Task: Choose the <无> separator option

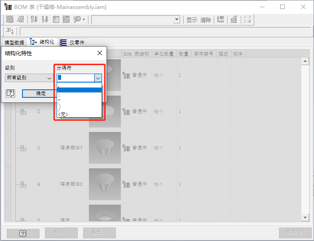Action: tap(80, 114)
